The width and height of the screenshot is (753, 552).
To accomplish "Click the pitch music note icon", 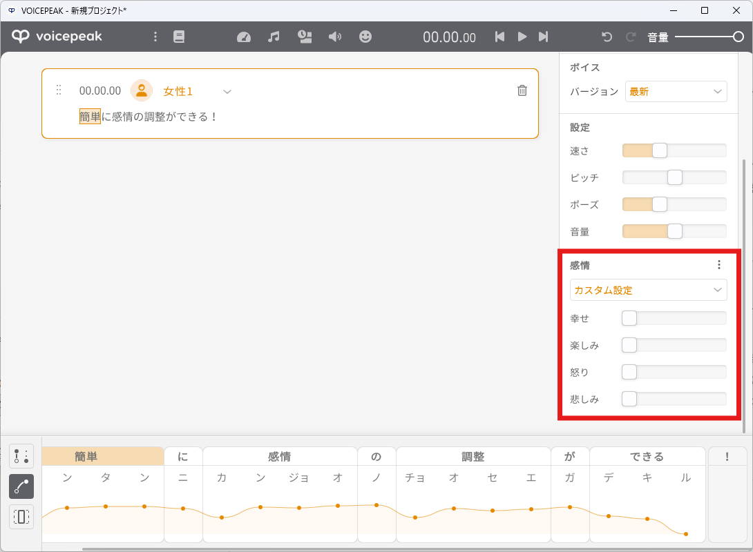I will click(x=274, y=37).
